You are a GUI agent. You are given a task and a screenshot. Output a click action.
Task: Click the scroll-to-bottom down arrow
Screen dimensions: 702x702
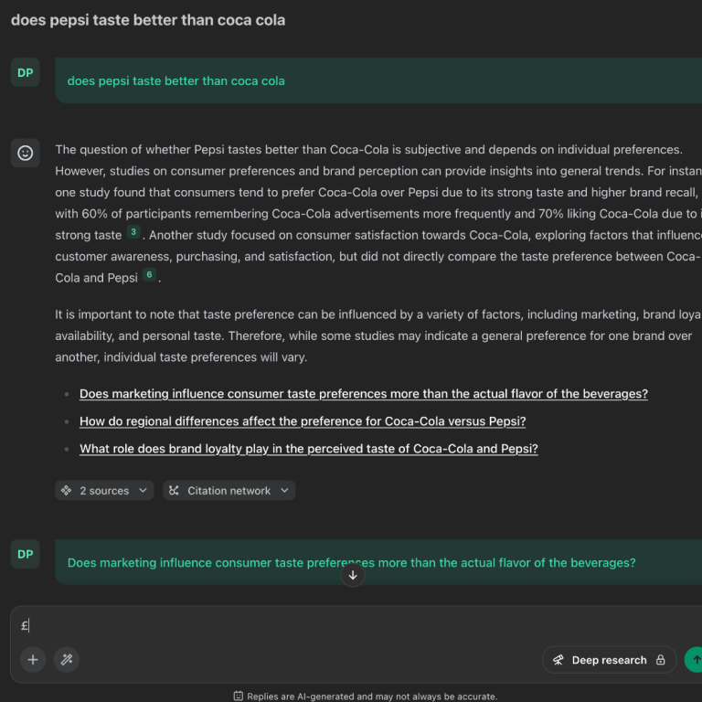point(353,575)
